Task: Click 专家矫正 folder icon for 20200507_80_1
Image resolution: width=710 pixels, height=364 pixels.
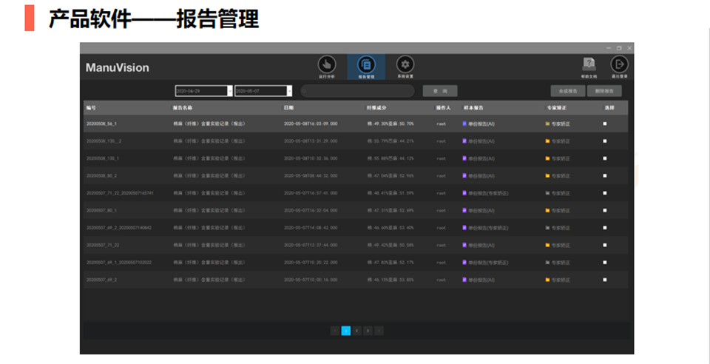Action: pyautogui.click(x=547, y=210)
